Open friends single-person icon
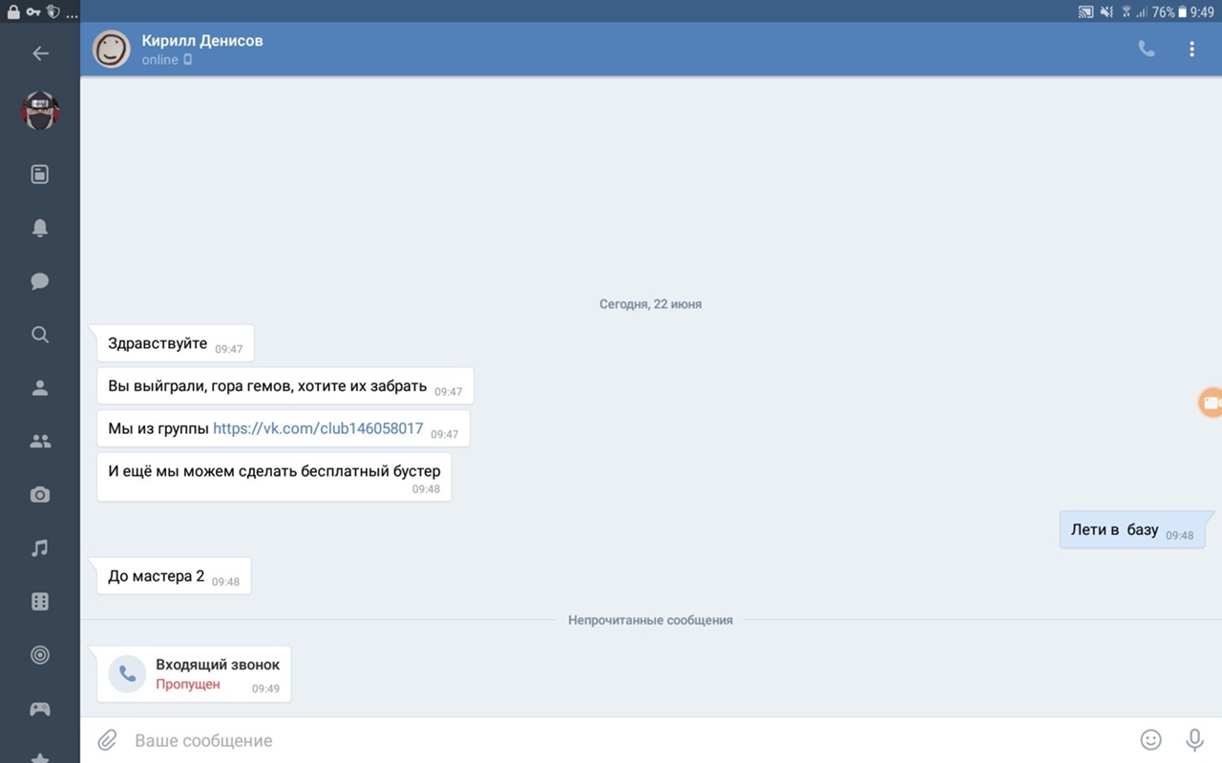Viewport: 1222px width, 763px height. [40, 388]
